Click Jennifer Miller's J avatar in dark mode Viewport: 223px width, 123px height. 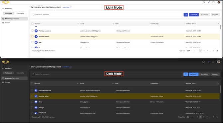tap(36, 96)
